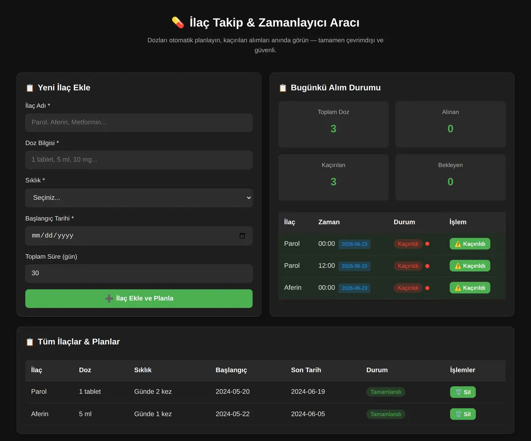Click the Tamamlandı badge in the Parol row
The height and width of the screenshot is (441, 531).
point(386,392)
